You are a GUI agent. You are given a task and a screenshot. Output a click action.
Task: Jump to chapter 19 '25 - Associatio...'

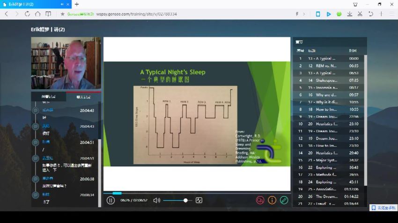point(328,189)
